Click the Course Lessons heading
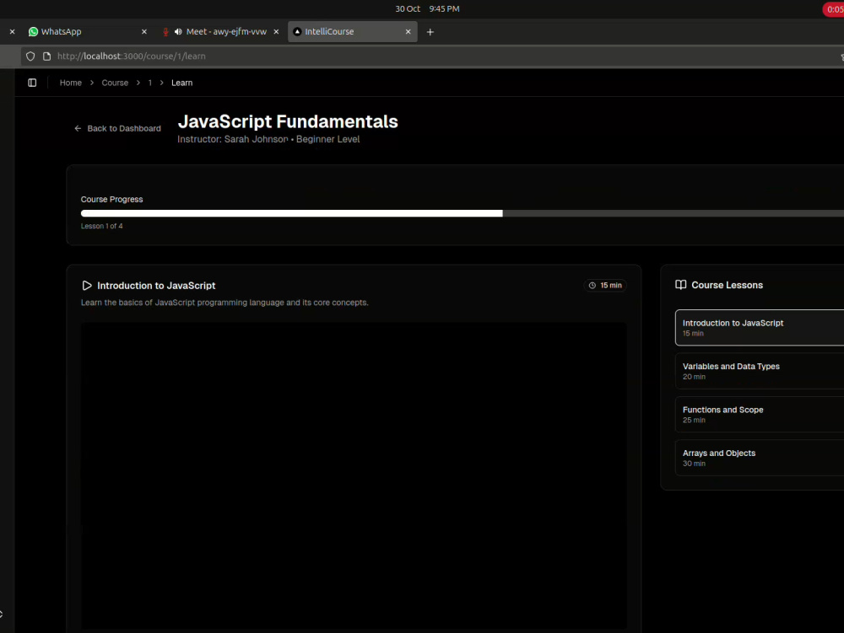This screenshot has height=633, width=844. click(x=727, y=286)
